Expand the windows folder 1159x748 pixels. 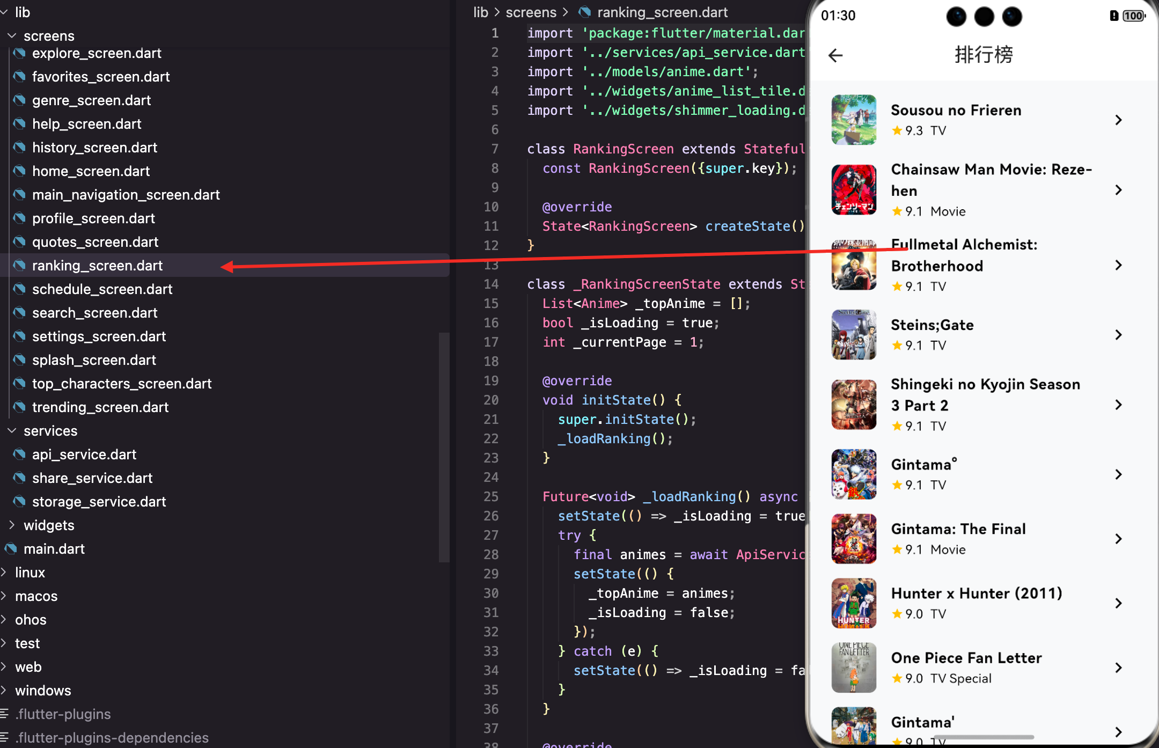pos(4,691)
